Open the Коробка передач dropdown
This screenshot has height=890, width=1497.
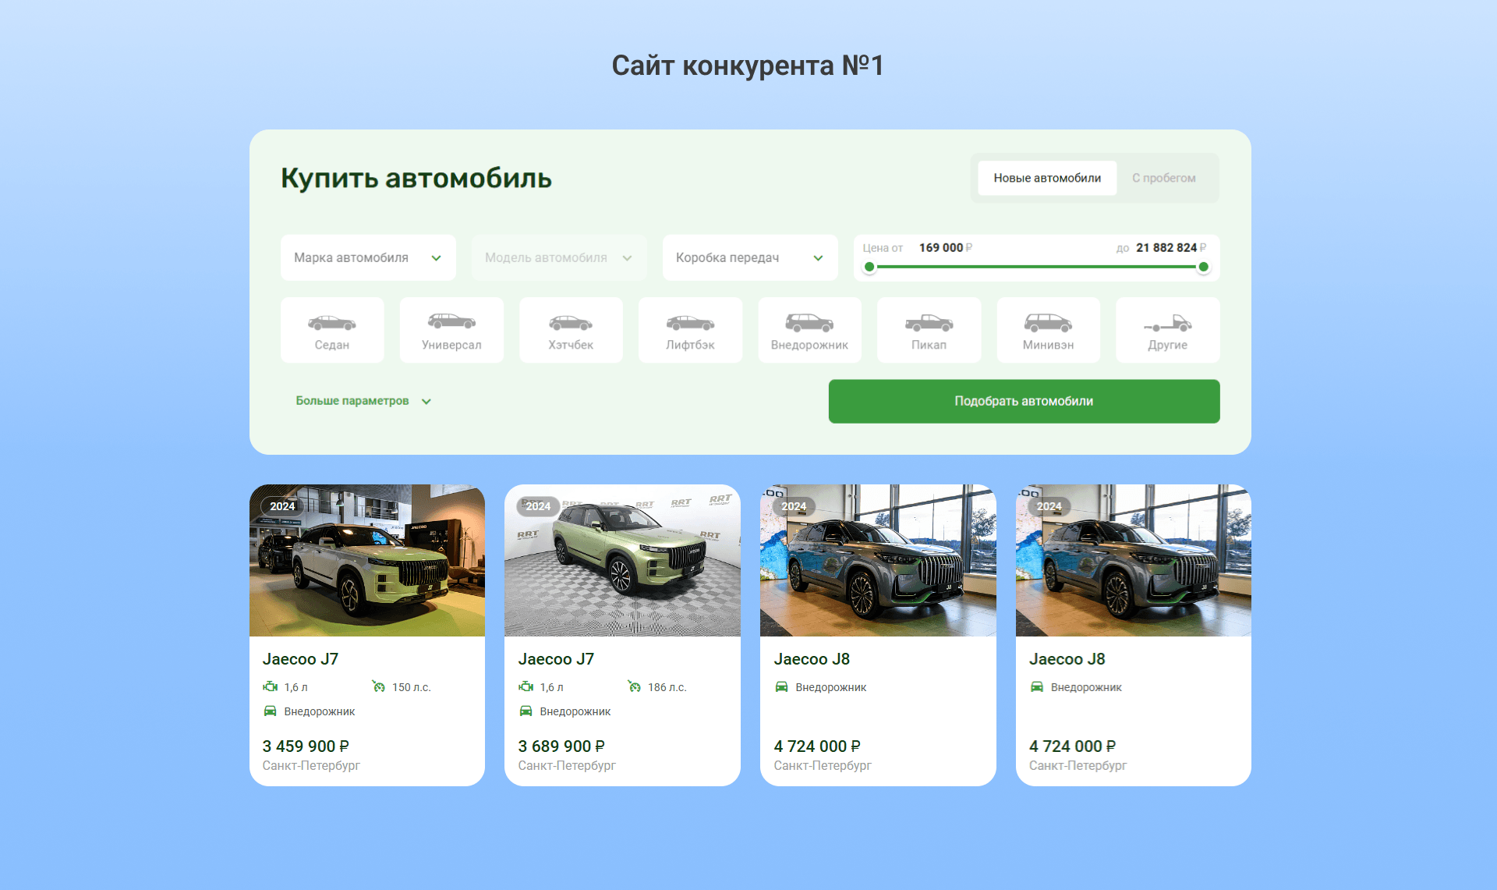[749, 257]
